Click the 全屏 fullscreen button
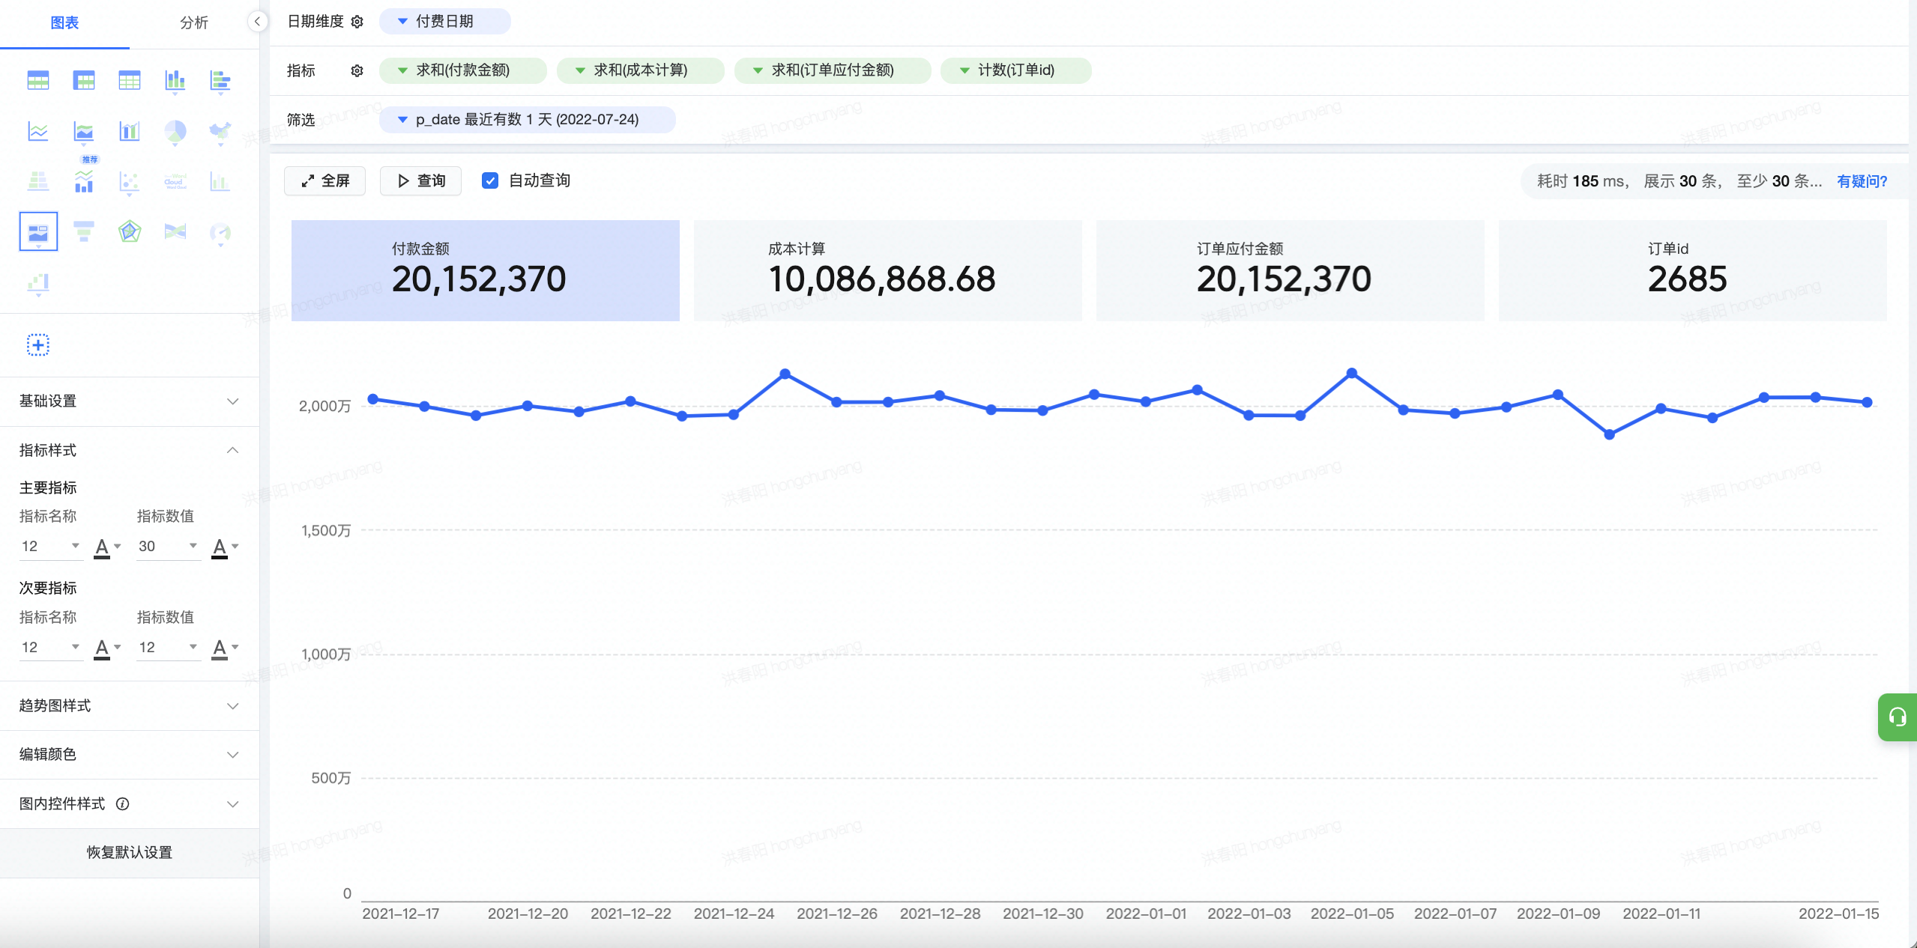 click(325, 180)
